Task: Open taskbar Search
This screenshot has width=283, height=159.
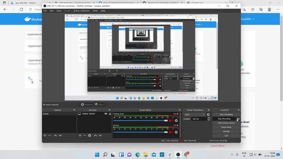Action: coord(105,155)
